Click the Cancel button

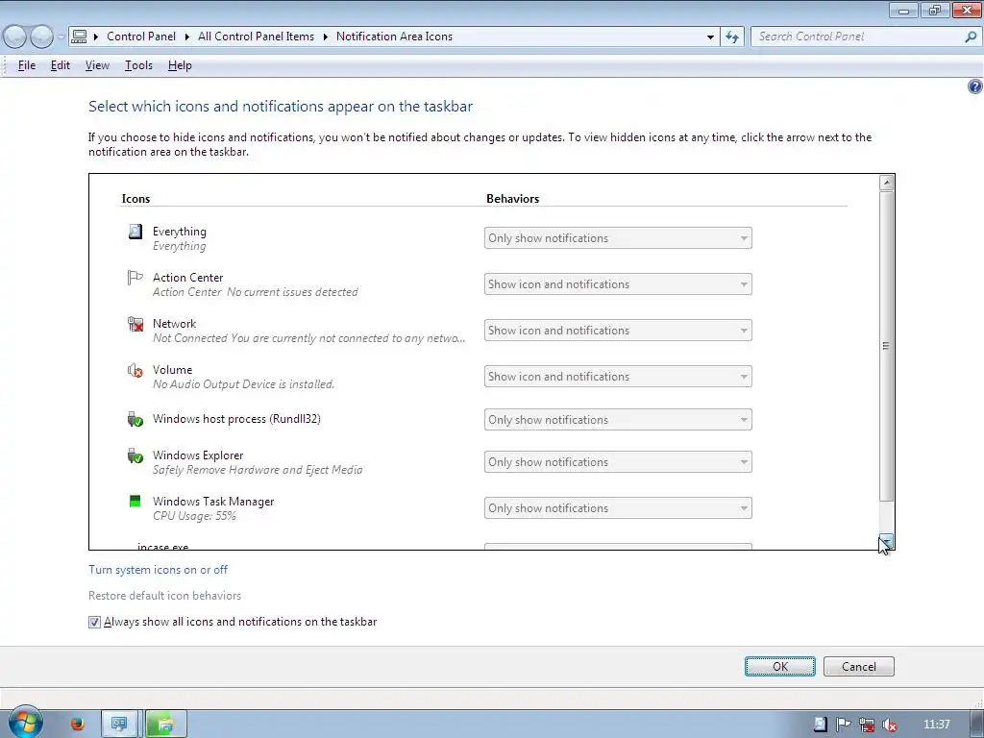click(x=858, y=667)
